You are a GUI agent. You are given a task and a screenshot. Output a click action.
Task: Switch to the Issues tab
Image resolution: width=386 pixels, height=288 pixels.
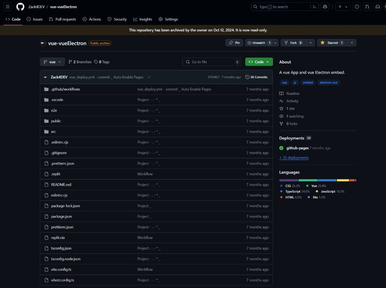pyautogui.click(x=35, y=19)
